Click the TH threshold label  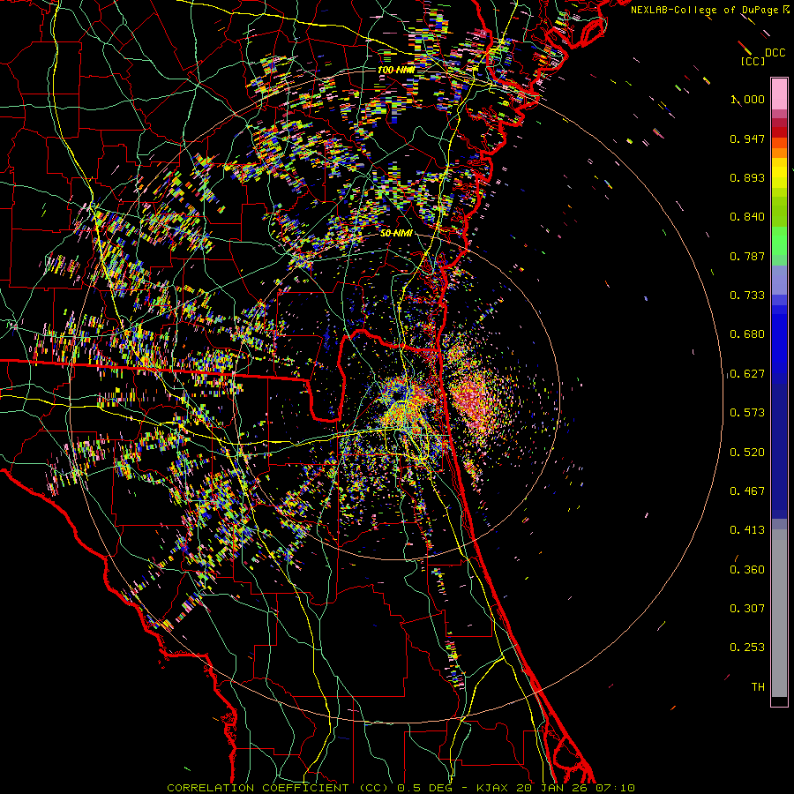(x=758, y=687)
